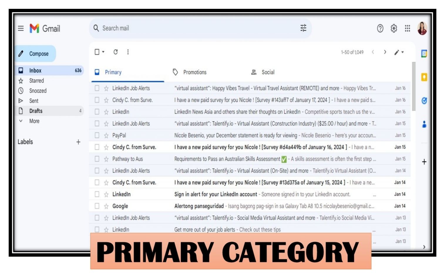The width and height of the screenshot is (445, 276).
Task: Check the LinkedIn News Asia email
Action: click(97, 112)
